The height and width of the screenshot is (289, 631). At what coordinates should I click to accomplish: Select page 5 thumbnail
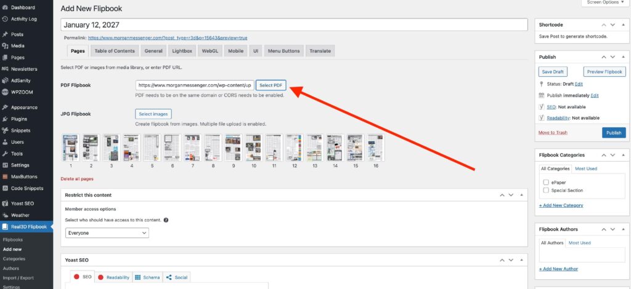(x=152, y=148)
